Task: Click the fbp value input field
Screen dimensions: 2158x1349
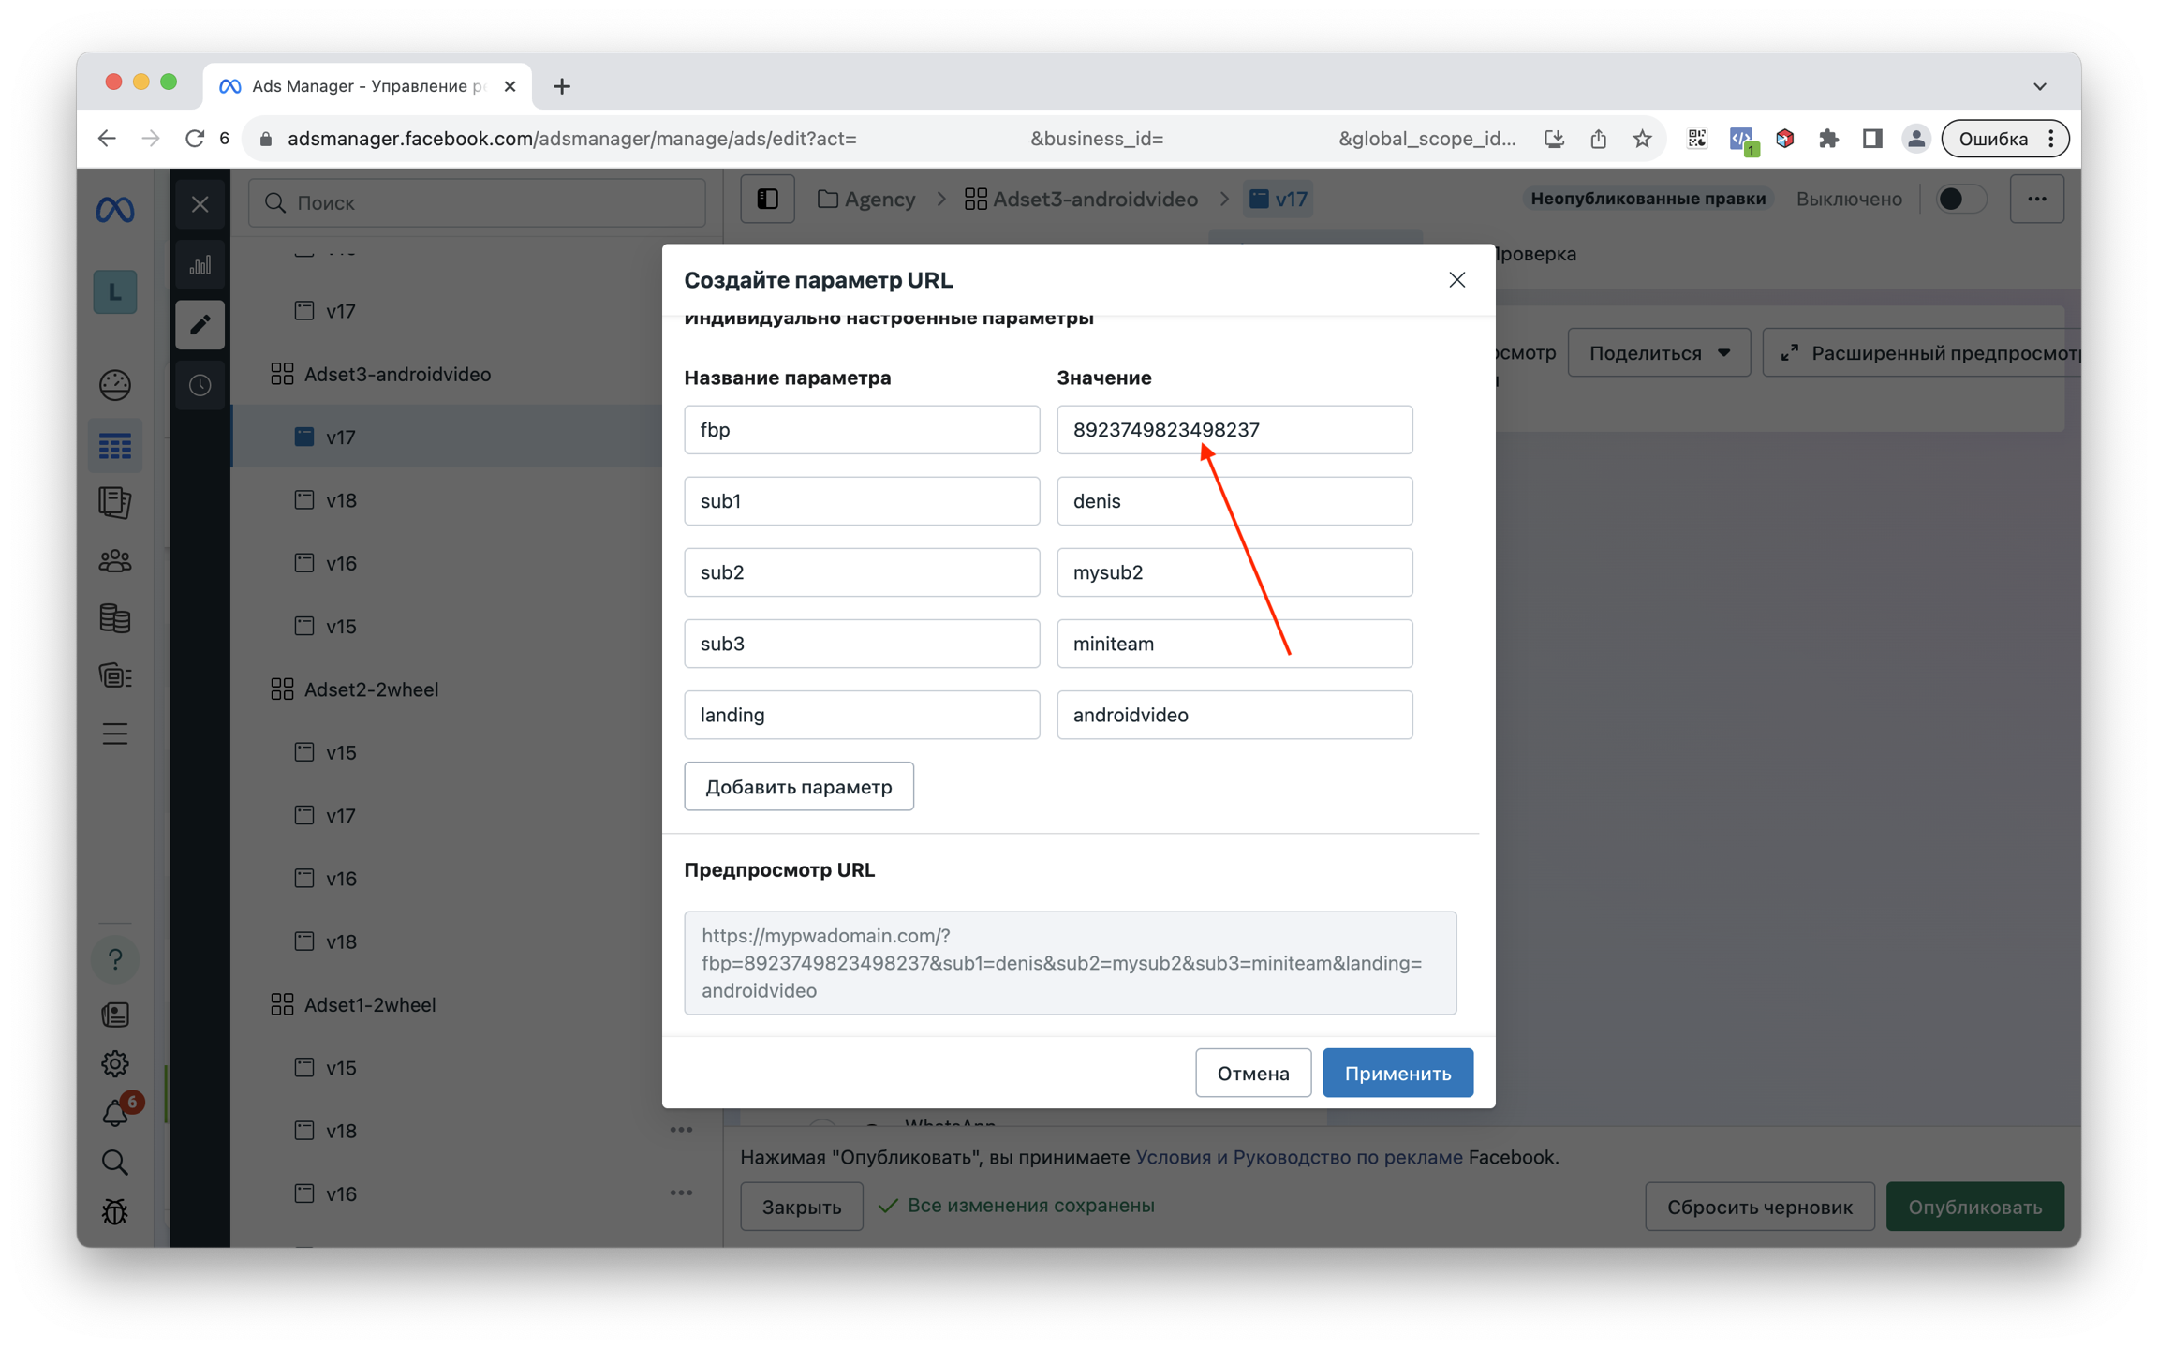Action: click(x=1234, y=430)
